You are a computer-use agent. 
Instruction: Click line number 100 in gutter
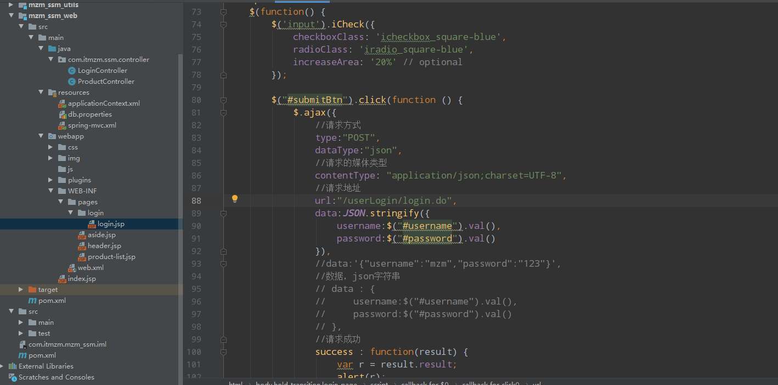(x=194, y=352)
